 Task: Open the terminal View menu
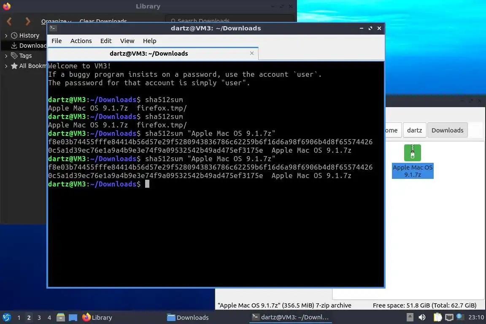[x=127, y=41]
